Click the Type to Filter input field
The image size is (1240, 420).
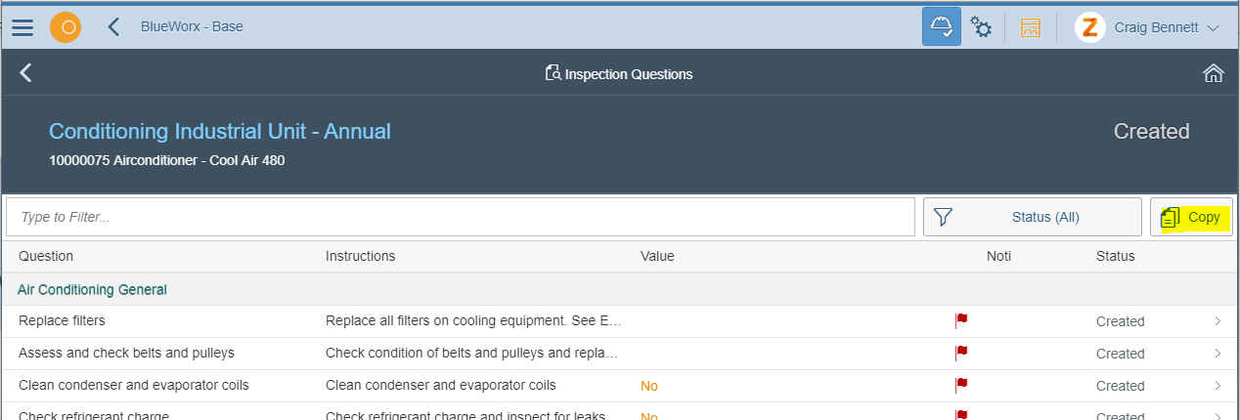click(x=461, y=217)
